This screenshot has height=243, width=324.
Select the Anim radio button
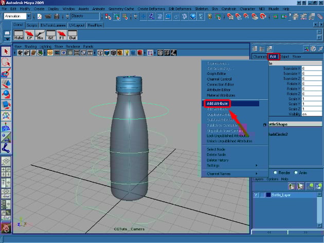tap(296, 173)
